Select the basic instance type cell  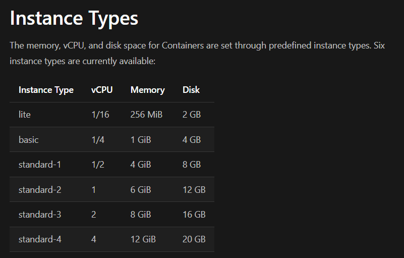29,139
